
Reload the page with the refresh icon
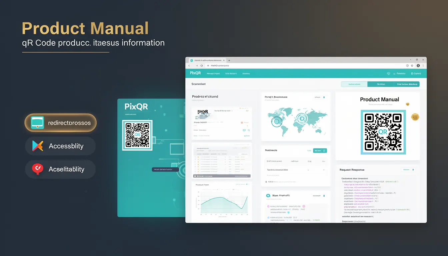point(202,66)
